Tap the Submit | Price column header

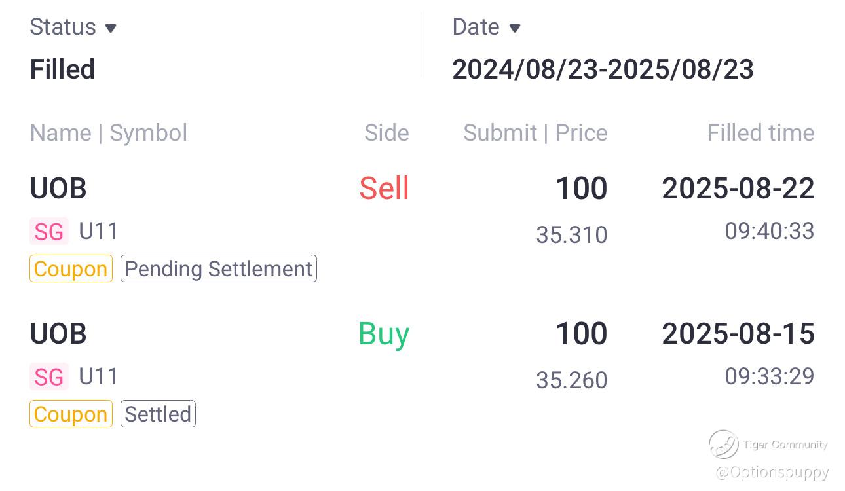535,133
